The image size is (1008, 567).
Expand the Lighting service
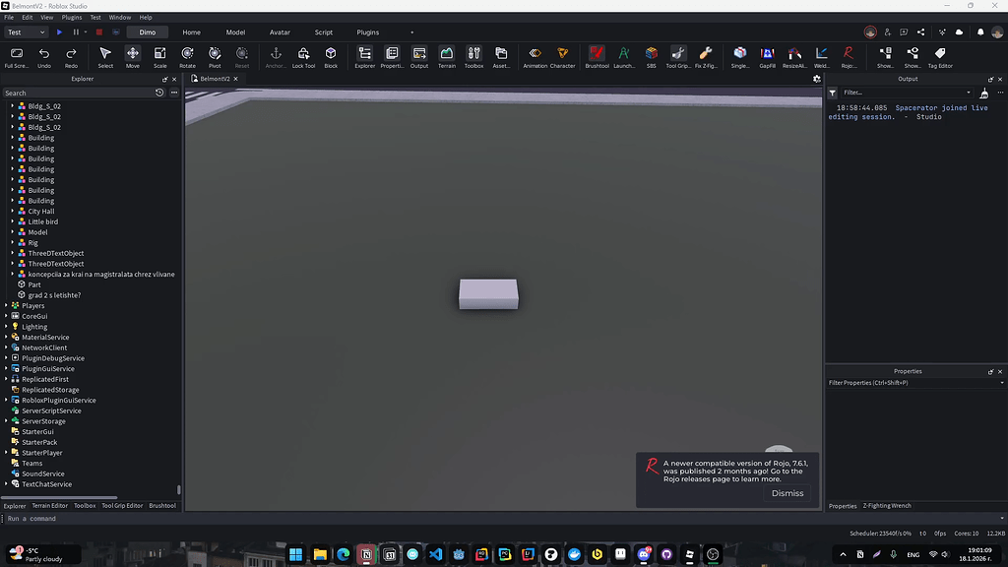pyautogui.click(x=7, y=327)
